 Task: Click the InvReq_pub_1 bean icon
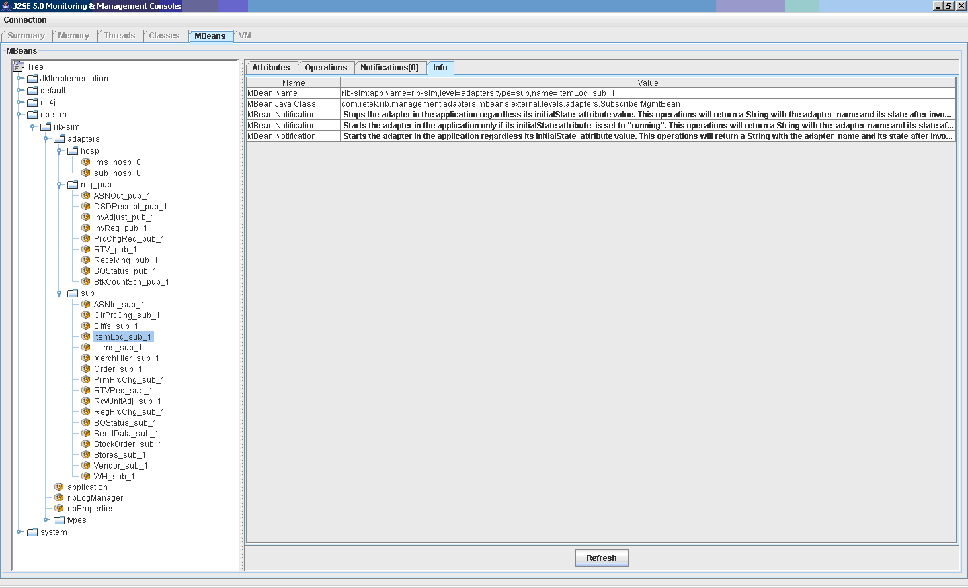[x=86, y=228]
